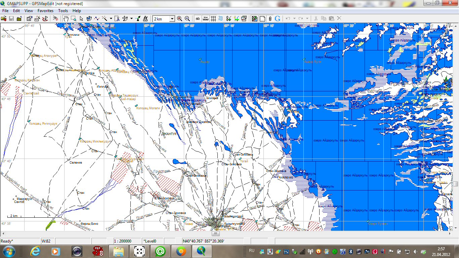Image resolution: width=459 pixels, height=258 pixels.
Task: Select the hand pan tool
Action: [x=66, y=19]
